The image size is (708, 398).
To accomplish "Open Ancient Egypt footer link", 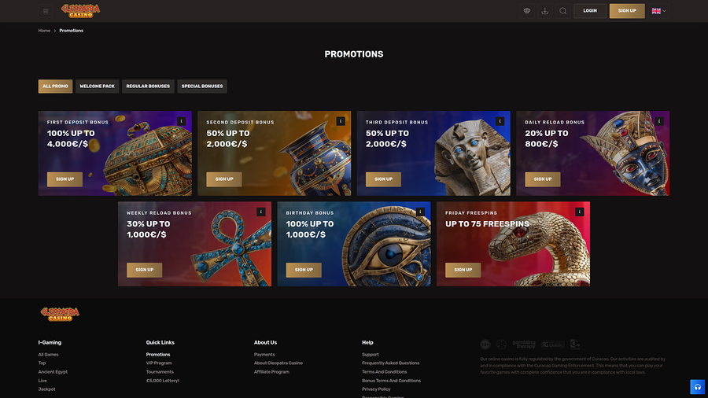I will [x=53, y=372].
